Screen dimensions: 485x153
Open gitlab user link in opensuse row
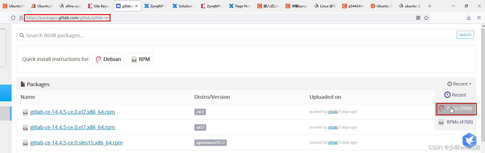[333, 143]
